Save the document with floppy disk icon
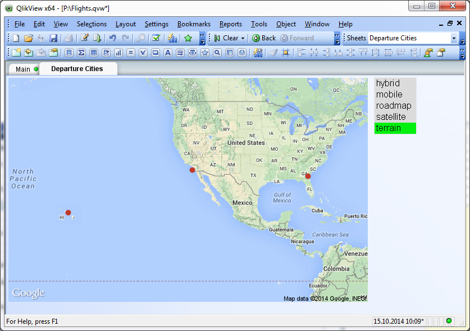This screenshot has height=331, width=470. pos(53,38)
